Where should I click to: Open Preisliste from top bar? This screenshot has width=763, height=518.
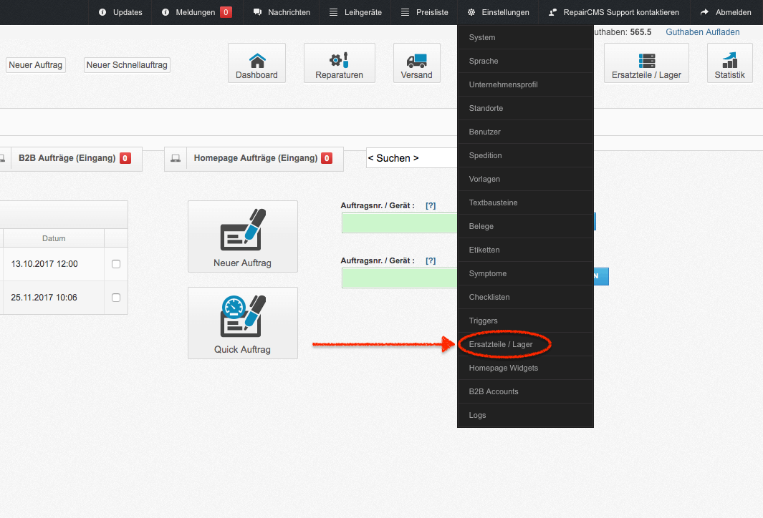(424, 12)
